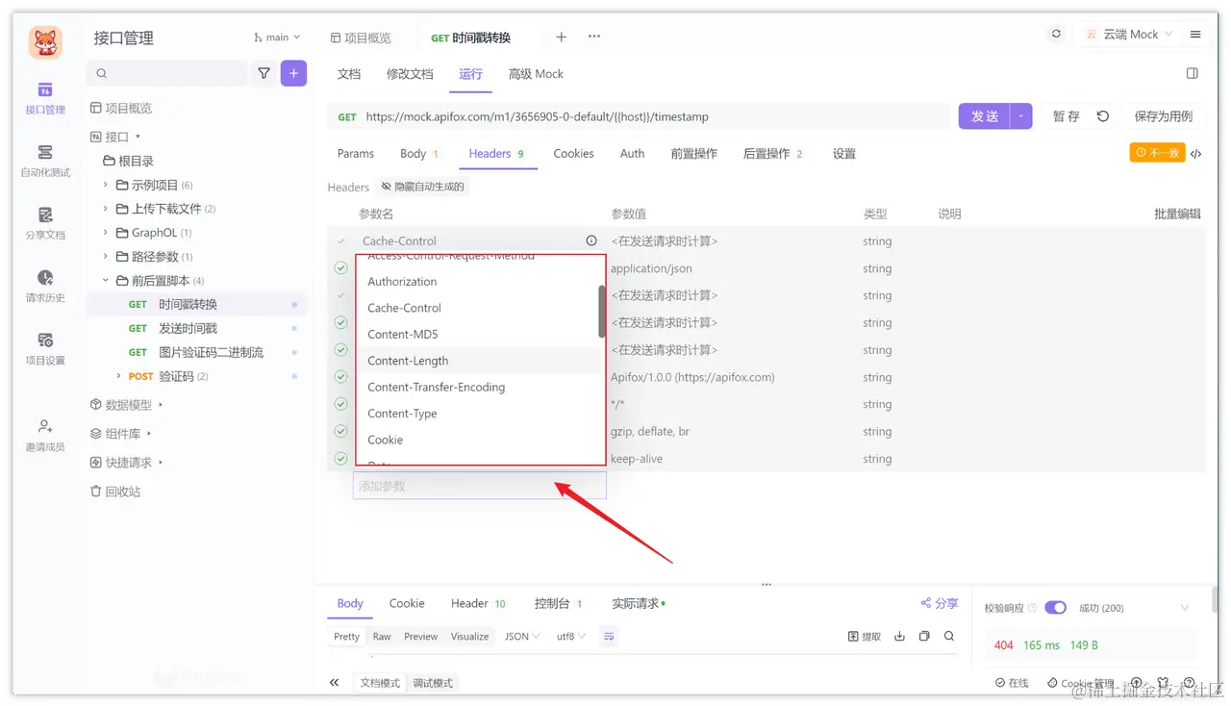Copy the response with copy icon
The height and width of the screenshot is (706, 1231).
tap(924, 636)
